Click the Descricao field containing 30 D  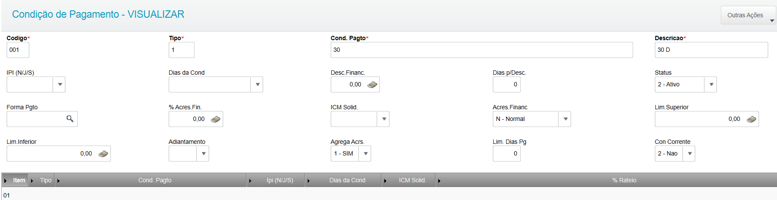(711, 50)
